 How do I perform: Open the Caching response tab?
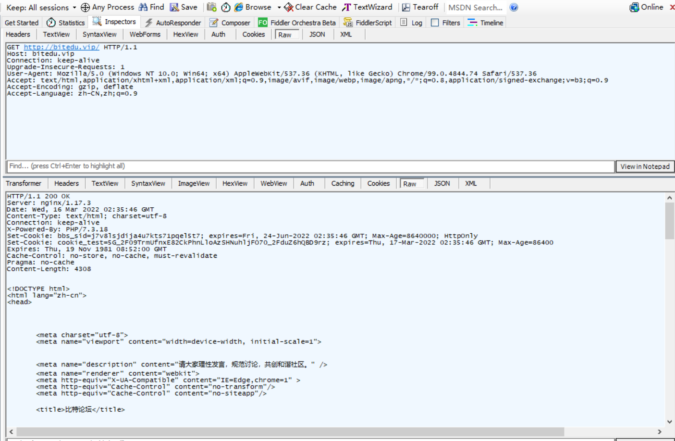coord(343,184)
